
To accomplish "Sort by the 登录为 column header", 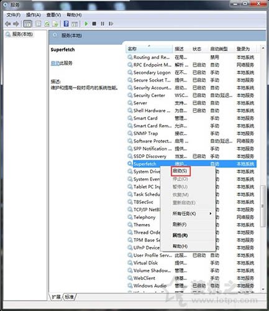I will pos(245,49).
